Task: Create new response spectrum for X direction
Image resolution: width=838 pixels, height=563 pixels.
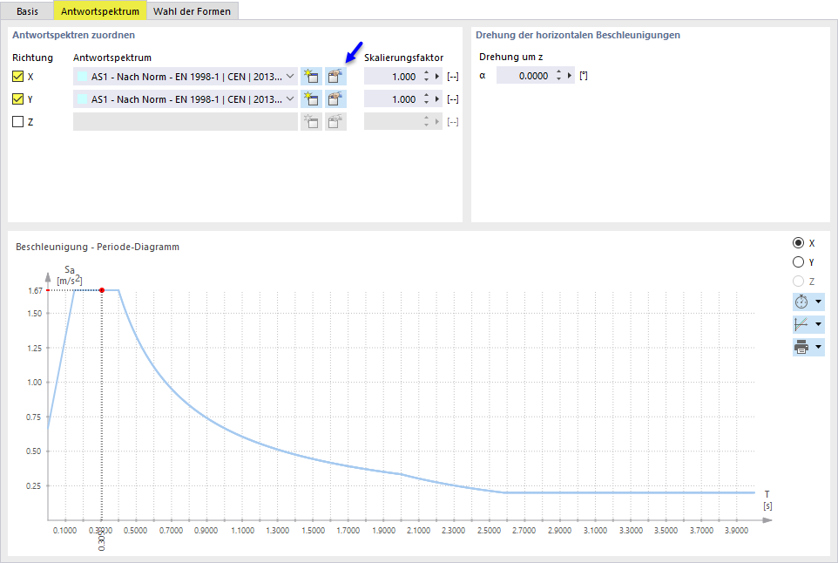Action: (311, 77)
